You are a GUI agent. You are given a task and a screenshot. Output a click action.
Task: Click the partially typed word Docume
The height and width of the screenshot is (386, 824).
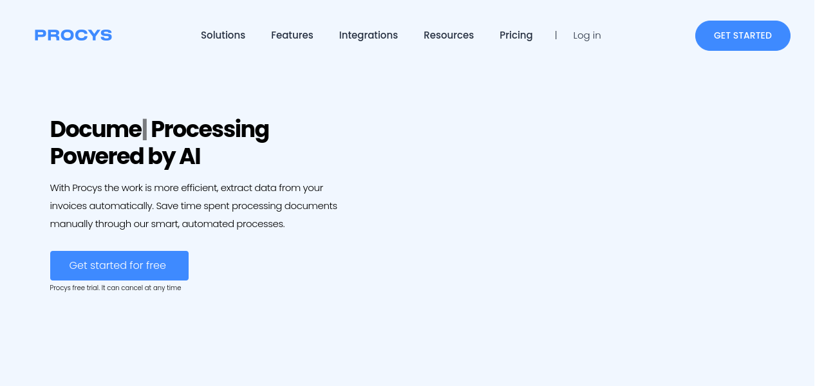point(95,129)
